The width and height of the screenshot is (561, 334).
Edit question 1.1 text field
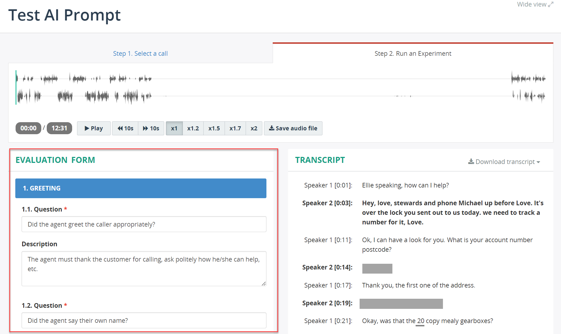click(144, 224)
